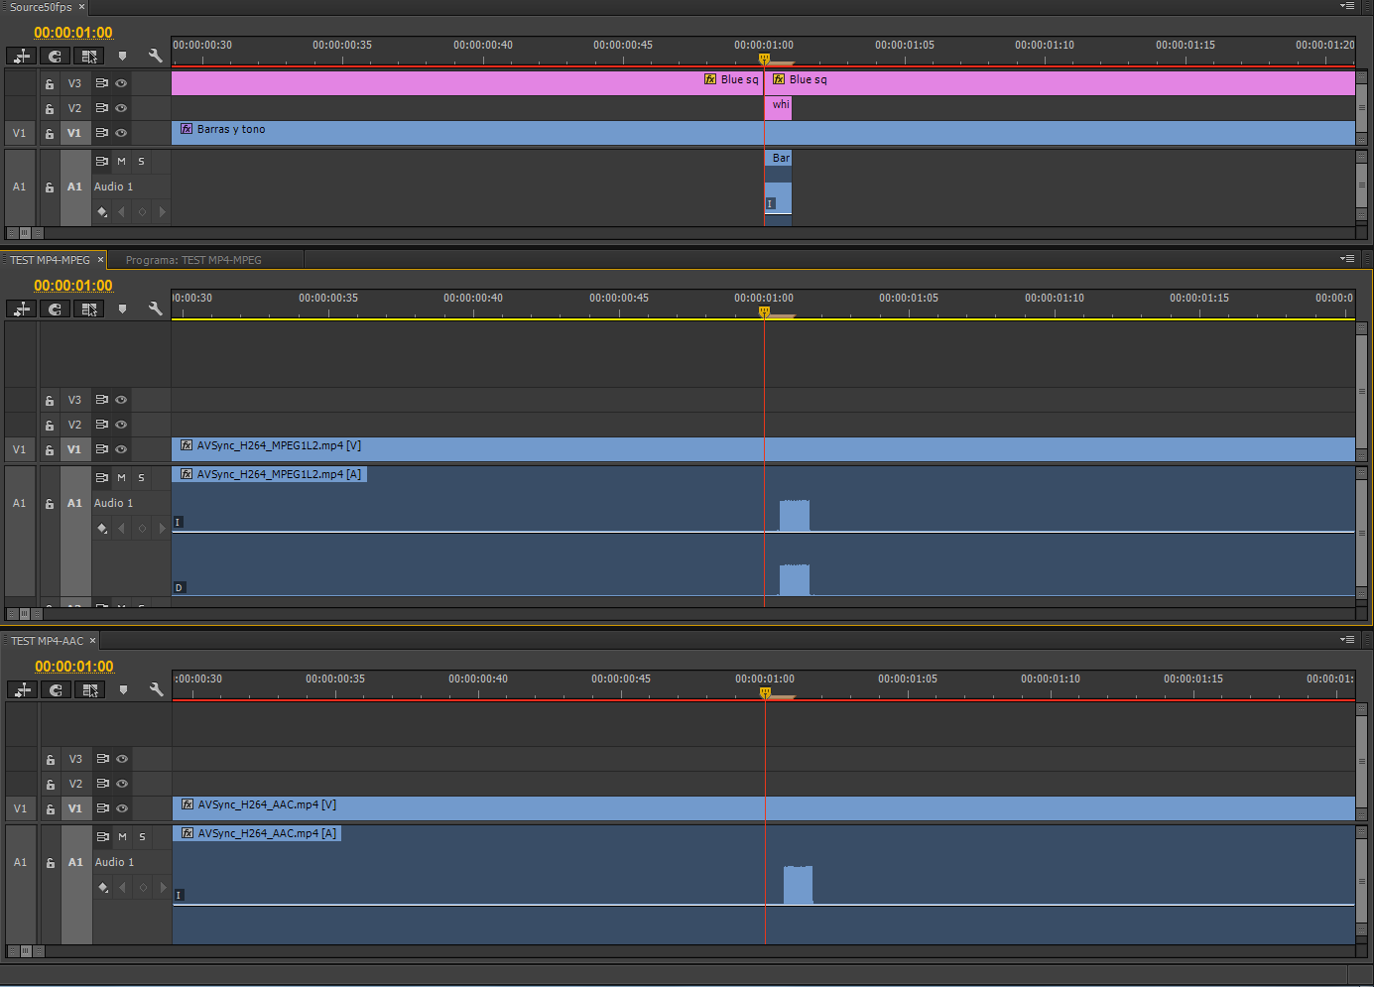The height and width of the screenshot is (987, 1374).
Task: Open Source50fps panel flyout menu
Action: 1346,6
